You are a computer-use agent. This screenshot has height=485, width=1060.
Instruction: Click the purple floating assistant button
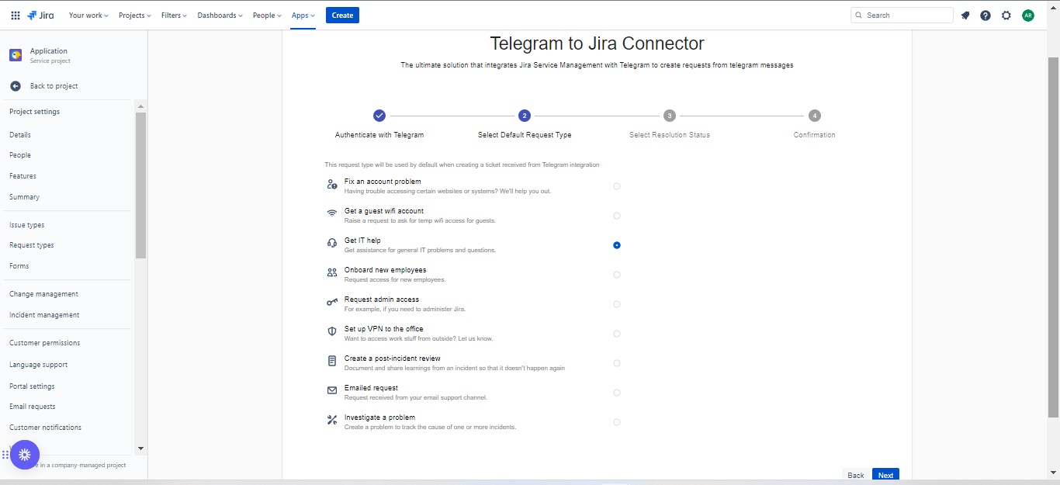coord(25,455)
